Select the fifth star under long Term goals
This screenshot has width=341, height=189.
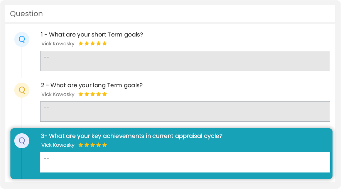pos(105,94)
